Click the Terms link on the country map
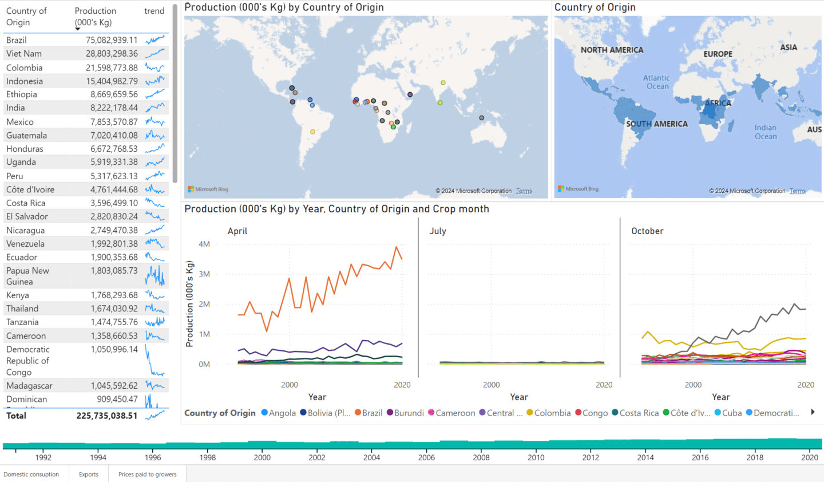The height and width of the screenshot is (482, 824). (x=798, y=191)
